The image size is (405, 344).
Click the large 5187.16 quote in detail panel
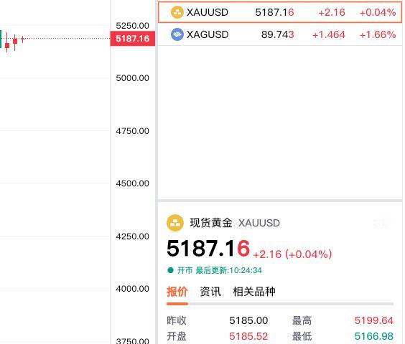[208, 248]
